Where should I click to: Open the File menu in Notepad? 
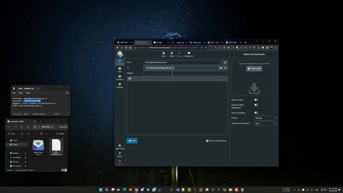coord(14,93)
